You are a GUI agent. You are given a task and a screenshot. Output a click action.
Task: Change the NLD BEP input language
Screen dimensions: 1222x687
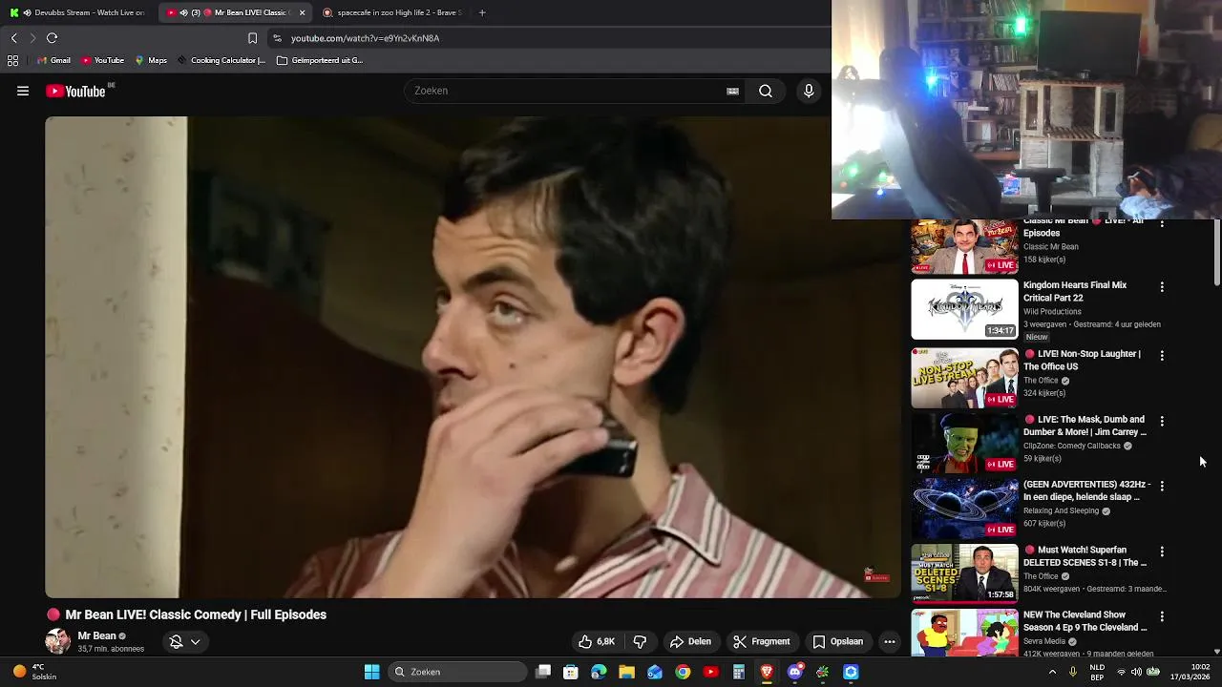[1097, 672]
